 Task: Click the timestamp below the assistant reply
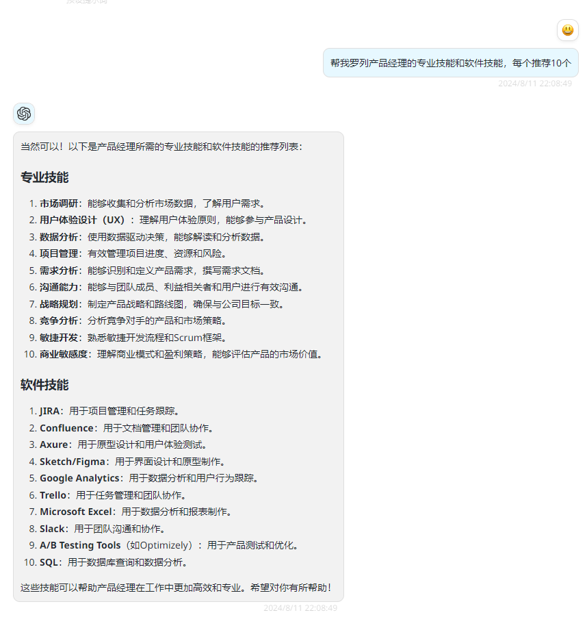(300, 608)
